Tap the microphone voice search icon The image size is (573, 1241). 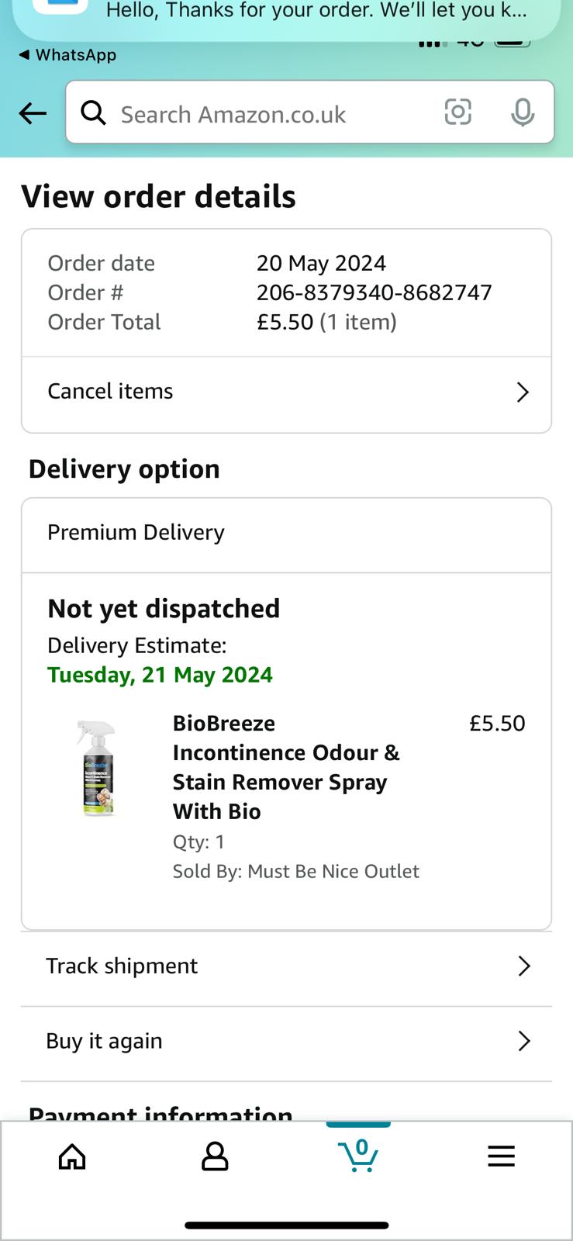pyautogui.click(x=523, y=113)
